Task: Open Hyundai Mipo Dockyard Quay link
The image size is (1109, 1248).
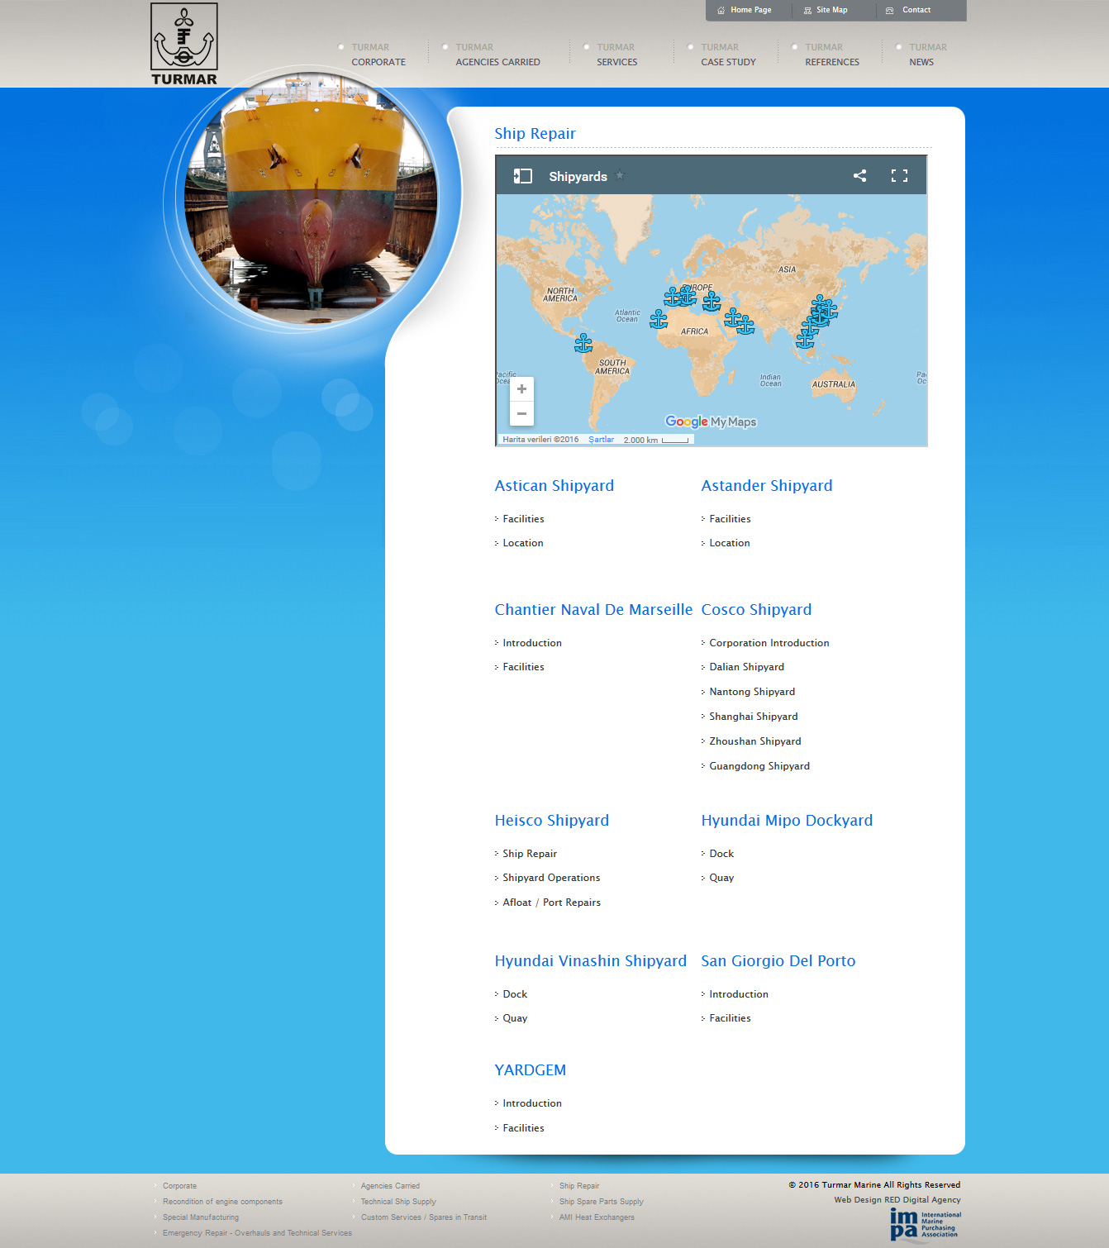Action: (721, 878)
